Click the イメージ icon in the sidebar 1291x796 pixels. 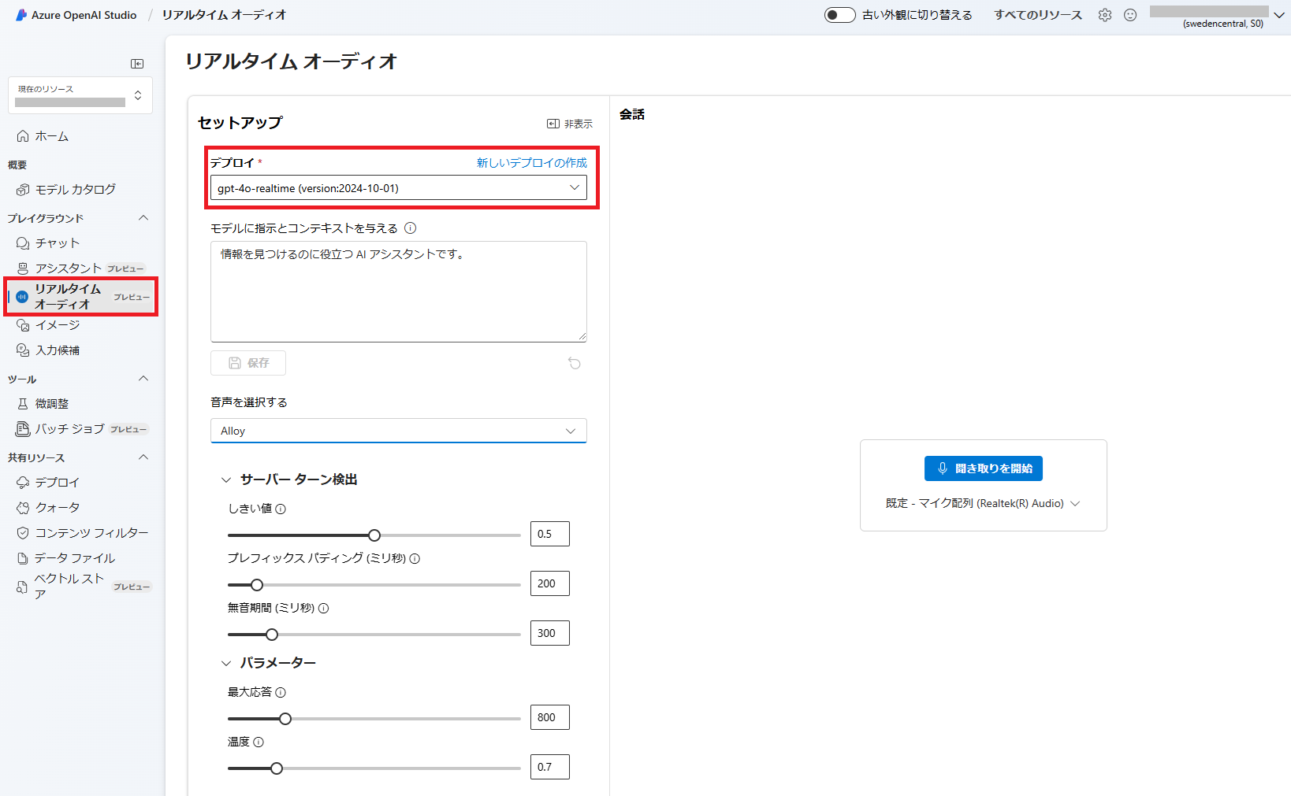pyautogui.click(x=23, y=325)
